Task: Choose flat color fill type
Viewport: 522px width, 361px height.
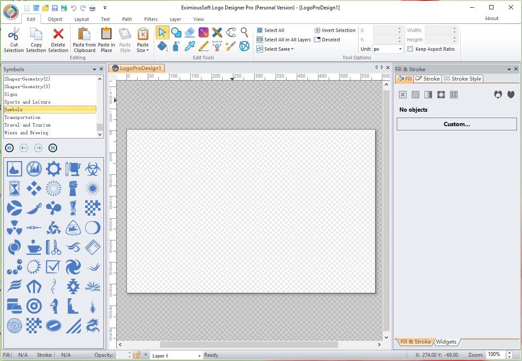Action: click(416, 95)
